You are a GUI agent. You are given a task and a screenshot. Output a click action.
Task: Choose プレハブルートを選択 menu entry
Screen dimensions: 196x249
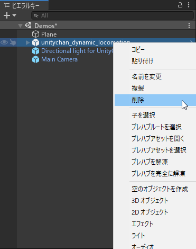point(155,127)
